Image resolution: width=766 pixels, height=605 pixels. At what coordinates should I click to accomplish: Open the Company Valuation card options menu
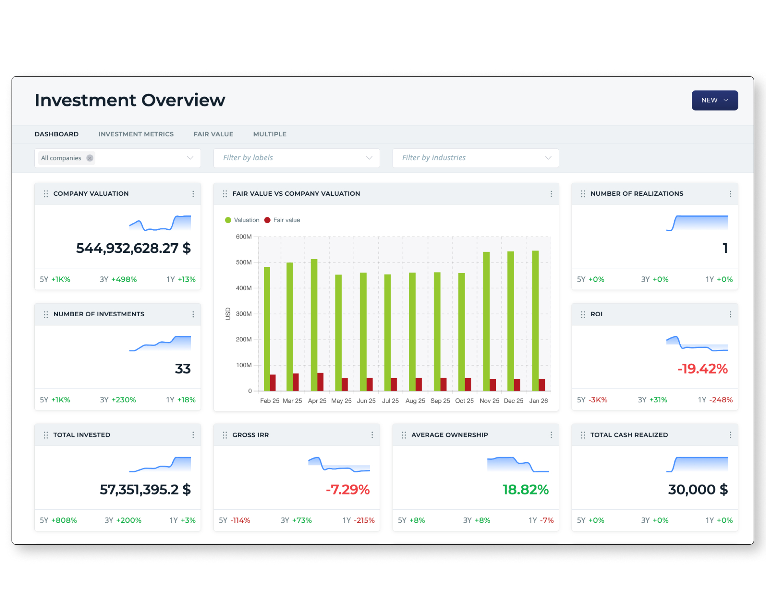pos(193,194)
